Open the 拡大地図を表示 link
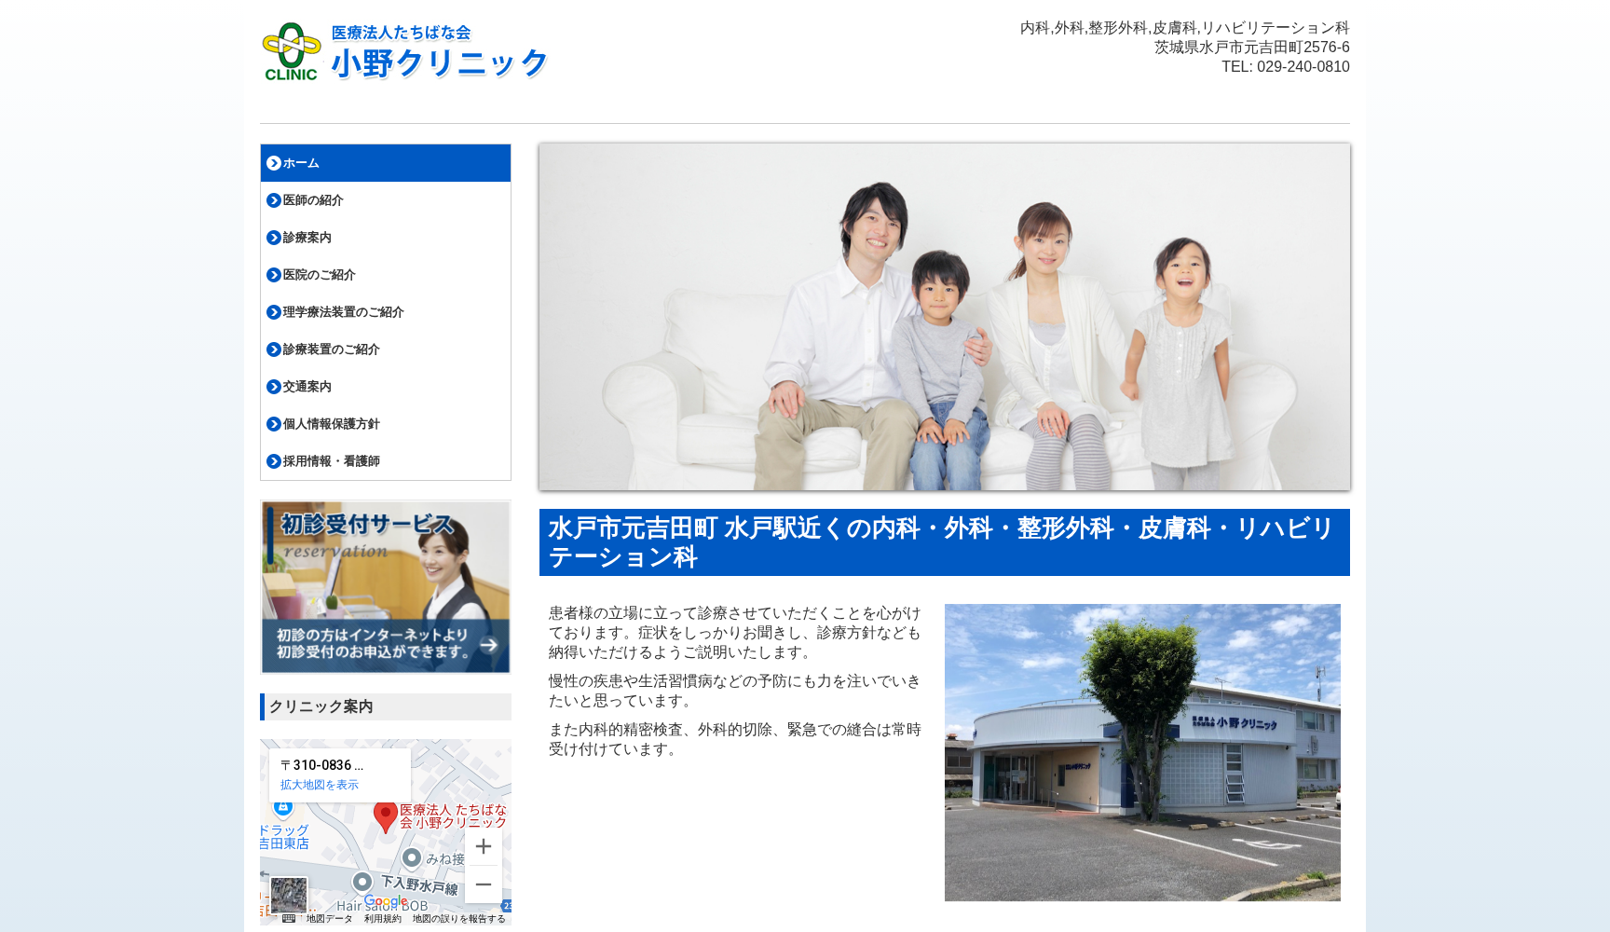The height and width of the screenshot is (932, 1610). point(320,785)
